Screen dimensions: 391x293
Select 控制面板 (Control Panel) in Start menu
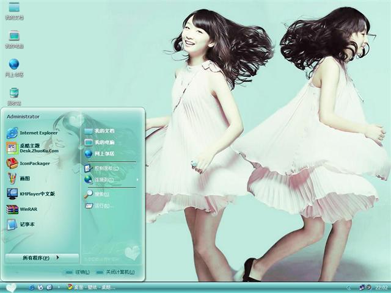click(105, 168)
